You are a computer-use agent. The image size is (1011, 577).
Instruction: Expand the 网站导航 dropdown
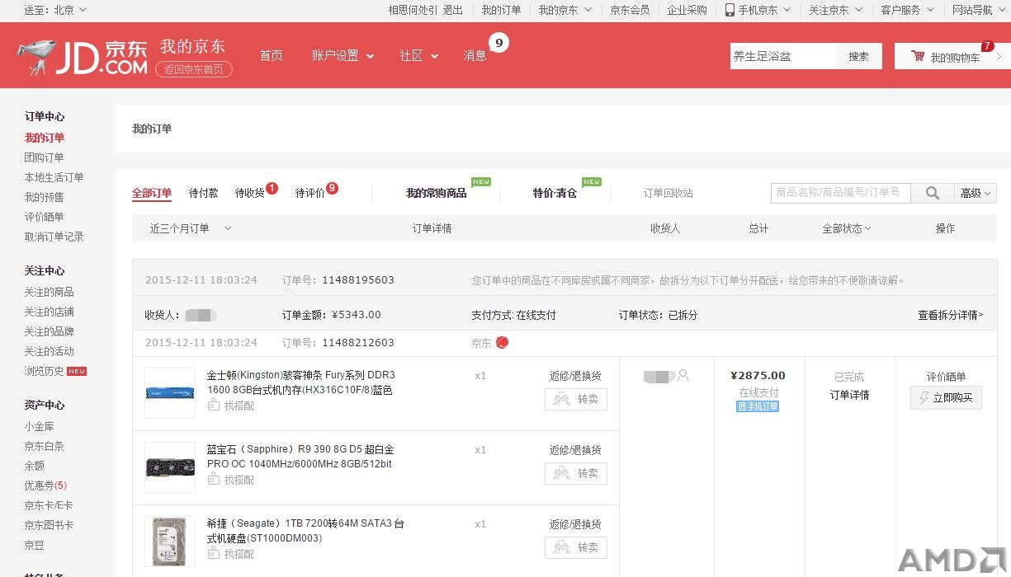pyautogui.click(x=979, y=10)
